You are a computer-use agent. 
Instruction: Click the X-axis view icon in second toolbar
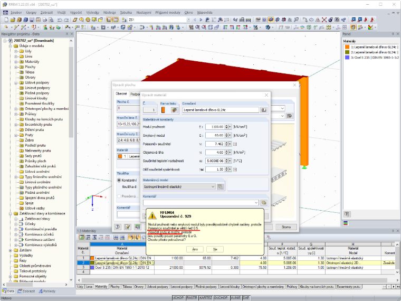tap(225, 27)
